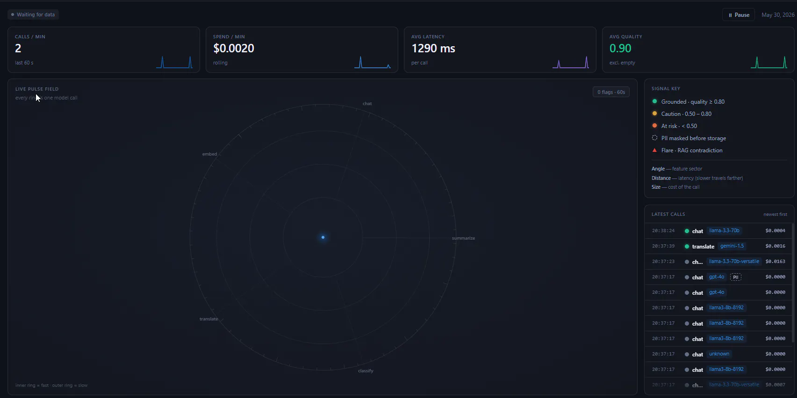The image size is (797, 398).
Task: Click the 20:38:24 timestamp
Action: 663,231
